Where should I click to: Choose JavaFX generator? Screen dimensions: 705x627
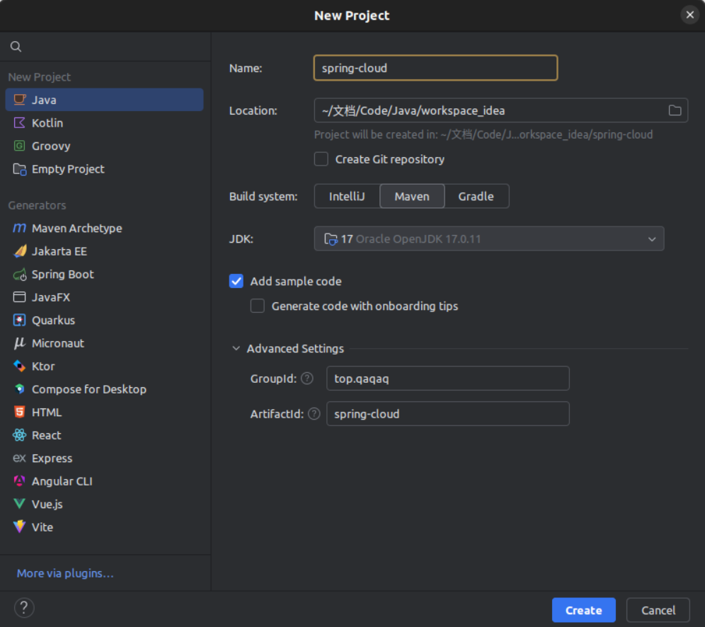pyautogui.click(x=104, y=297)
